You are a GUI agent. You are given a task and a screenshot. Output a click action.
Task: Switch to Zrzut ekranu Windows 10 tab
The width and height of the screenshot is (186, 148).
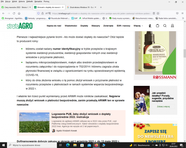(x=82, y=7)
